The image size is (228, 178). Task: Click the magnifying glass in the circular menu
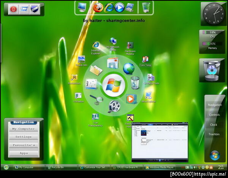(97, 99)
